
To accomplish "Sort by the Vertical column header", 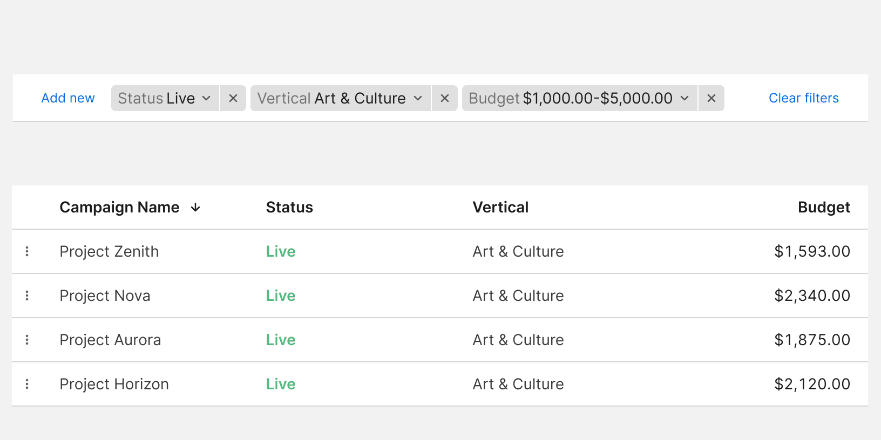I will (x=500, y=208).
